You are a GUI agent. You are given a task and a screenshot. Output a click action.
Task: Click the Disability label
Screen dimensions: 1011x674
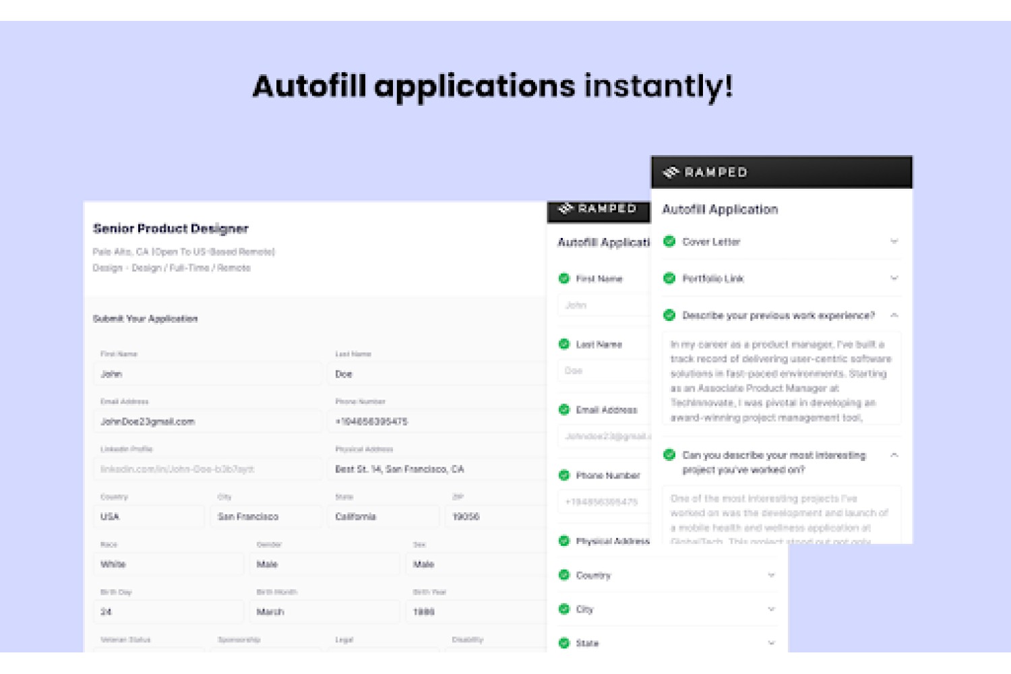point(468,640)
